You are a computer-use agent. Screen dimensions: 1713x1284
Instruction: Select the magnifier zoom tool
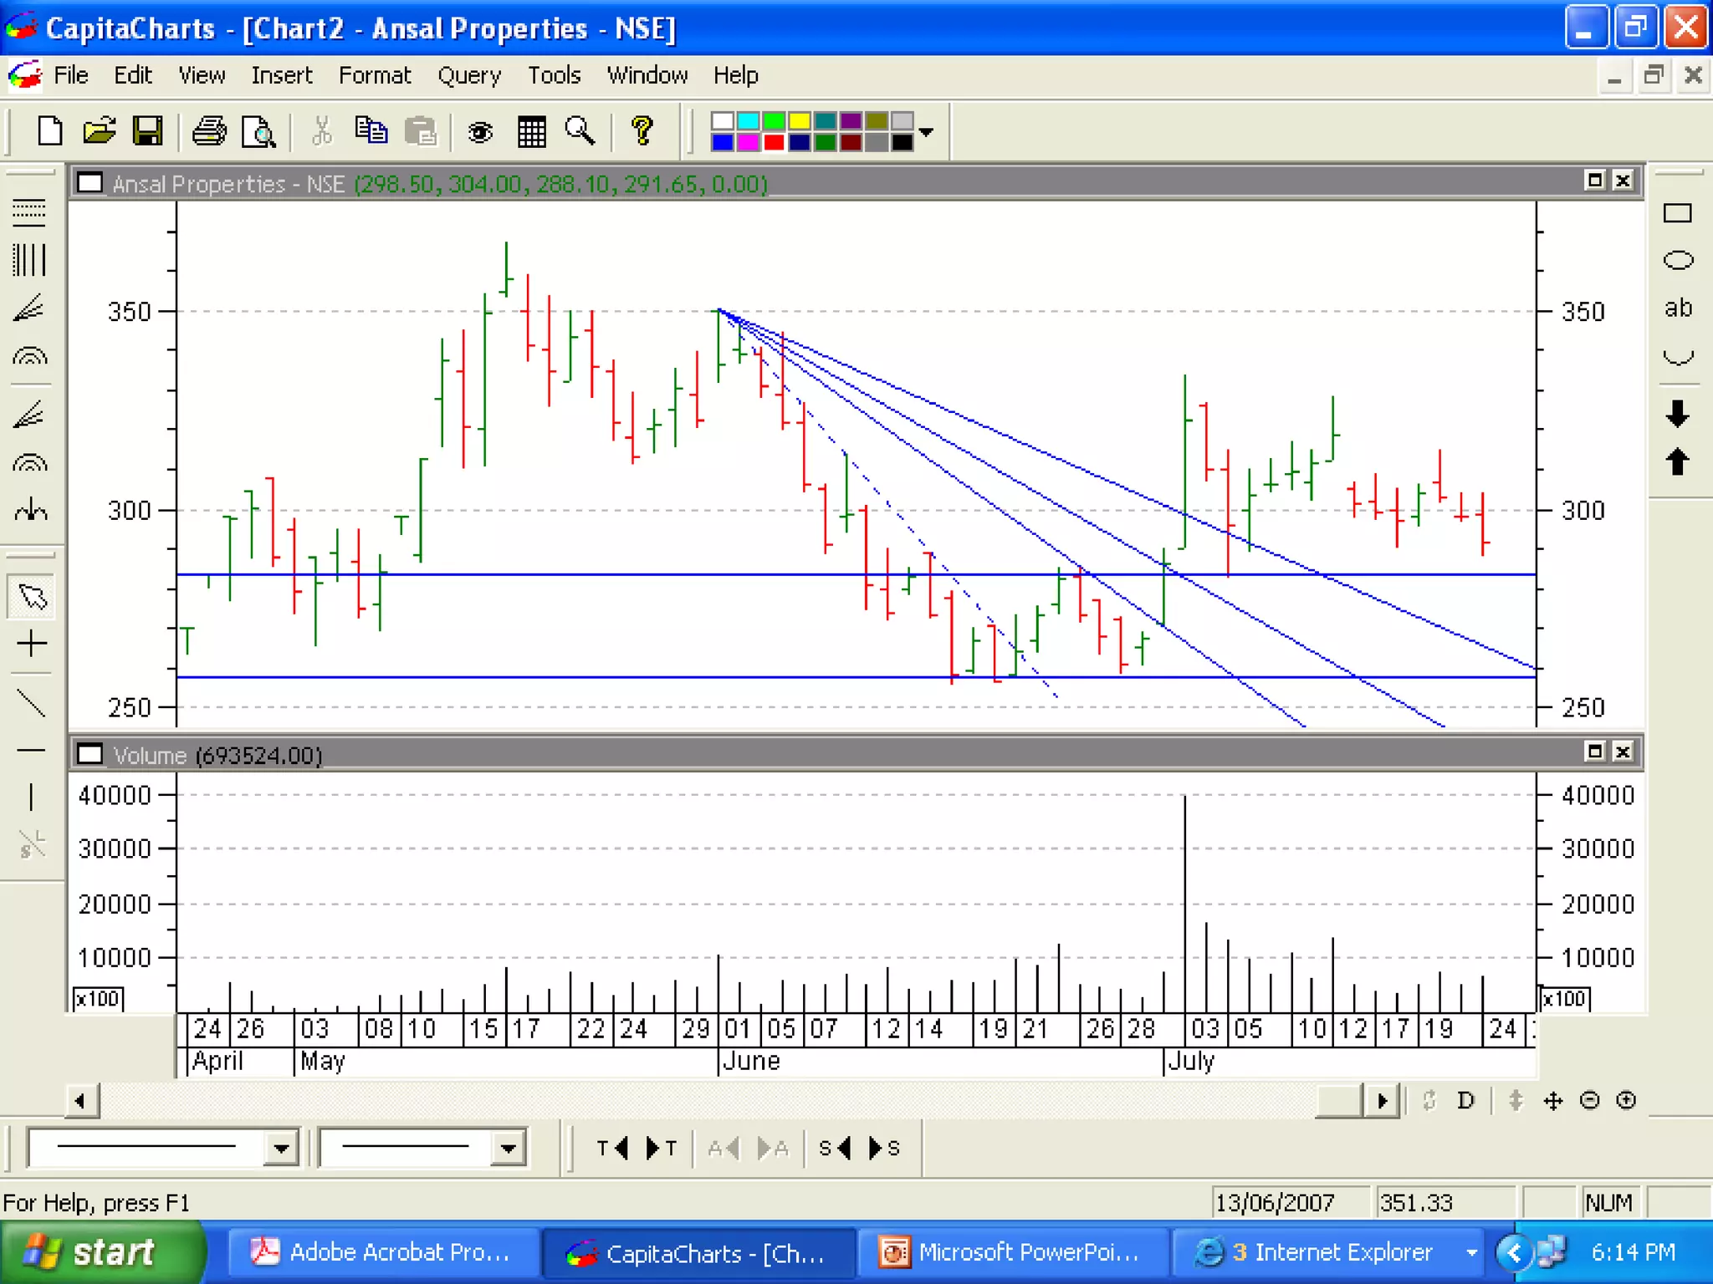tap(580, 131)
